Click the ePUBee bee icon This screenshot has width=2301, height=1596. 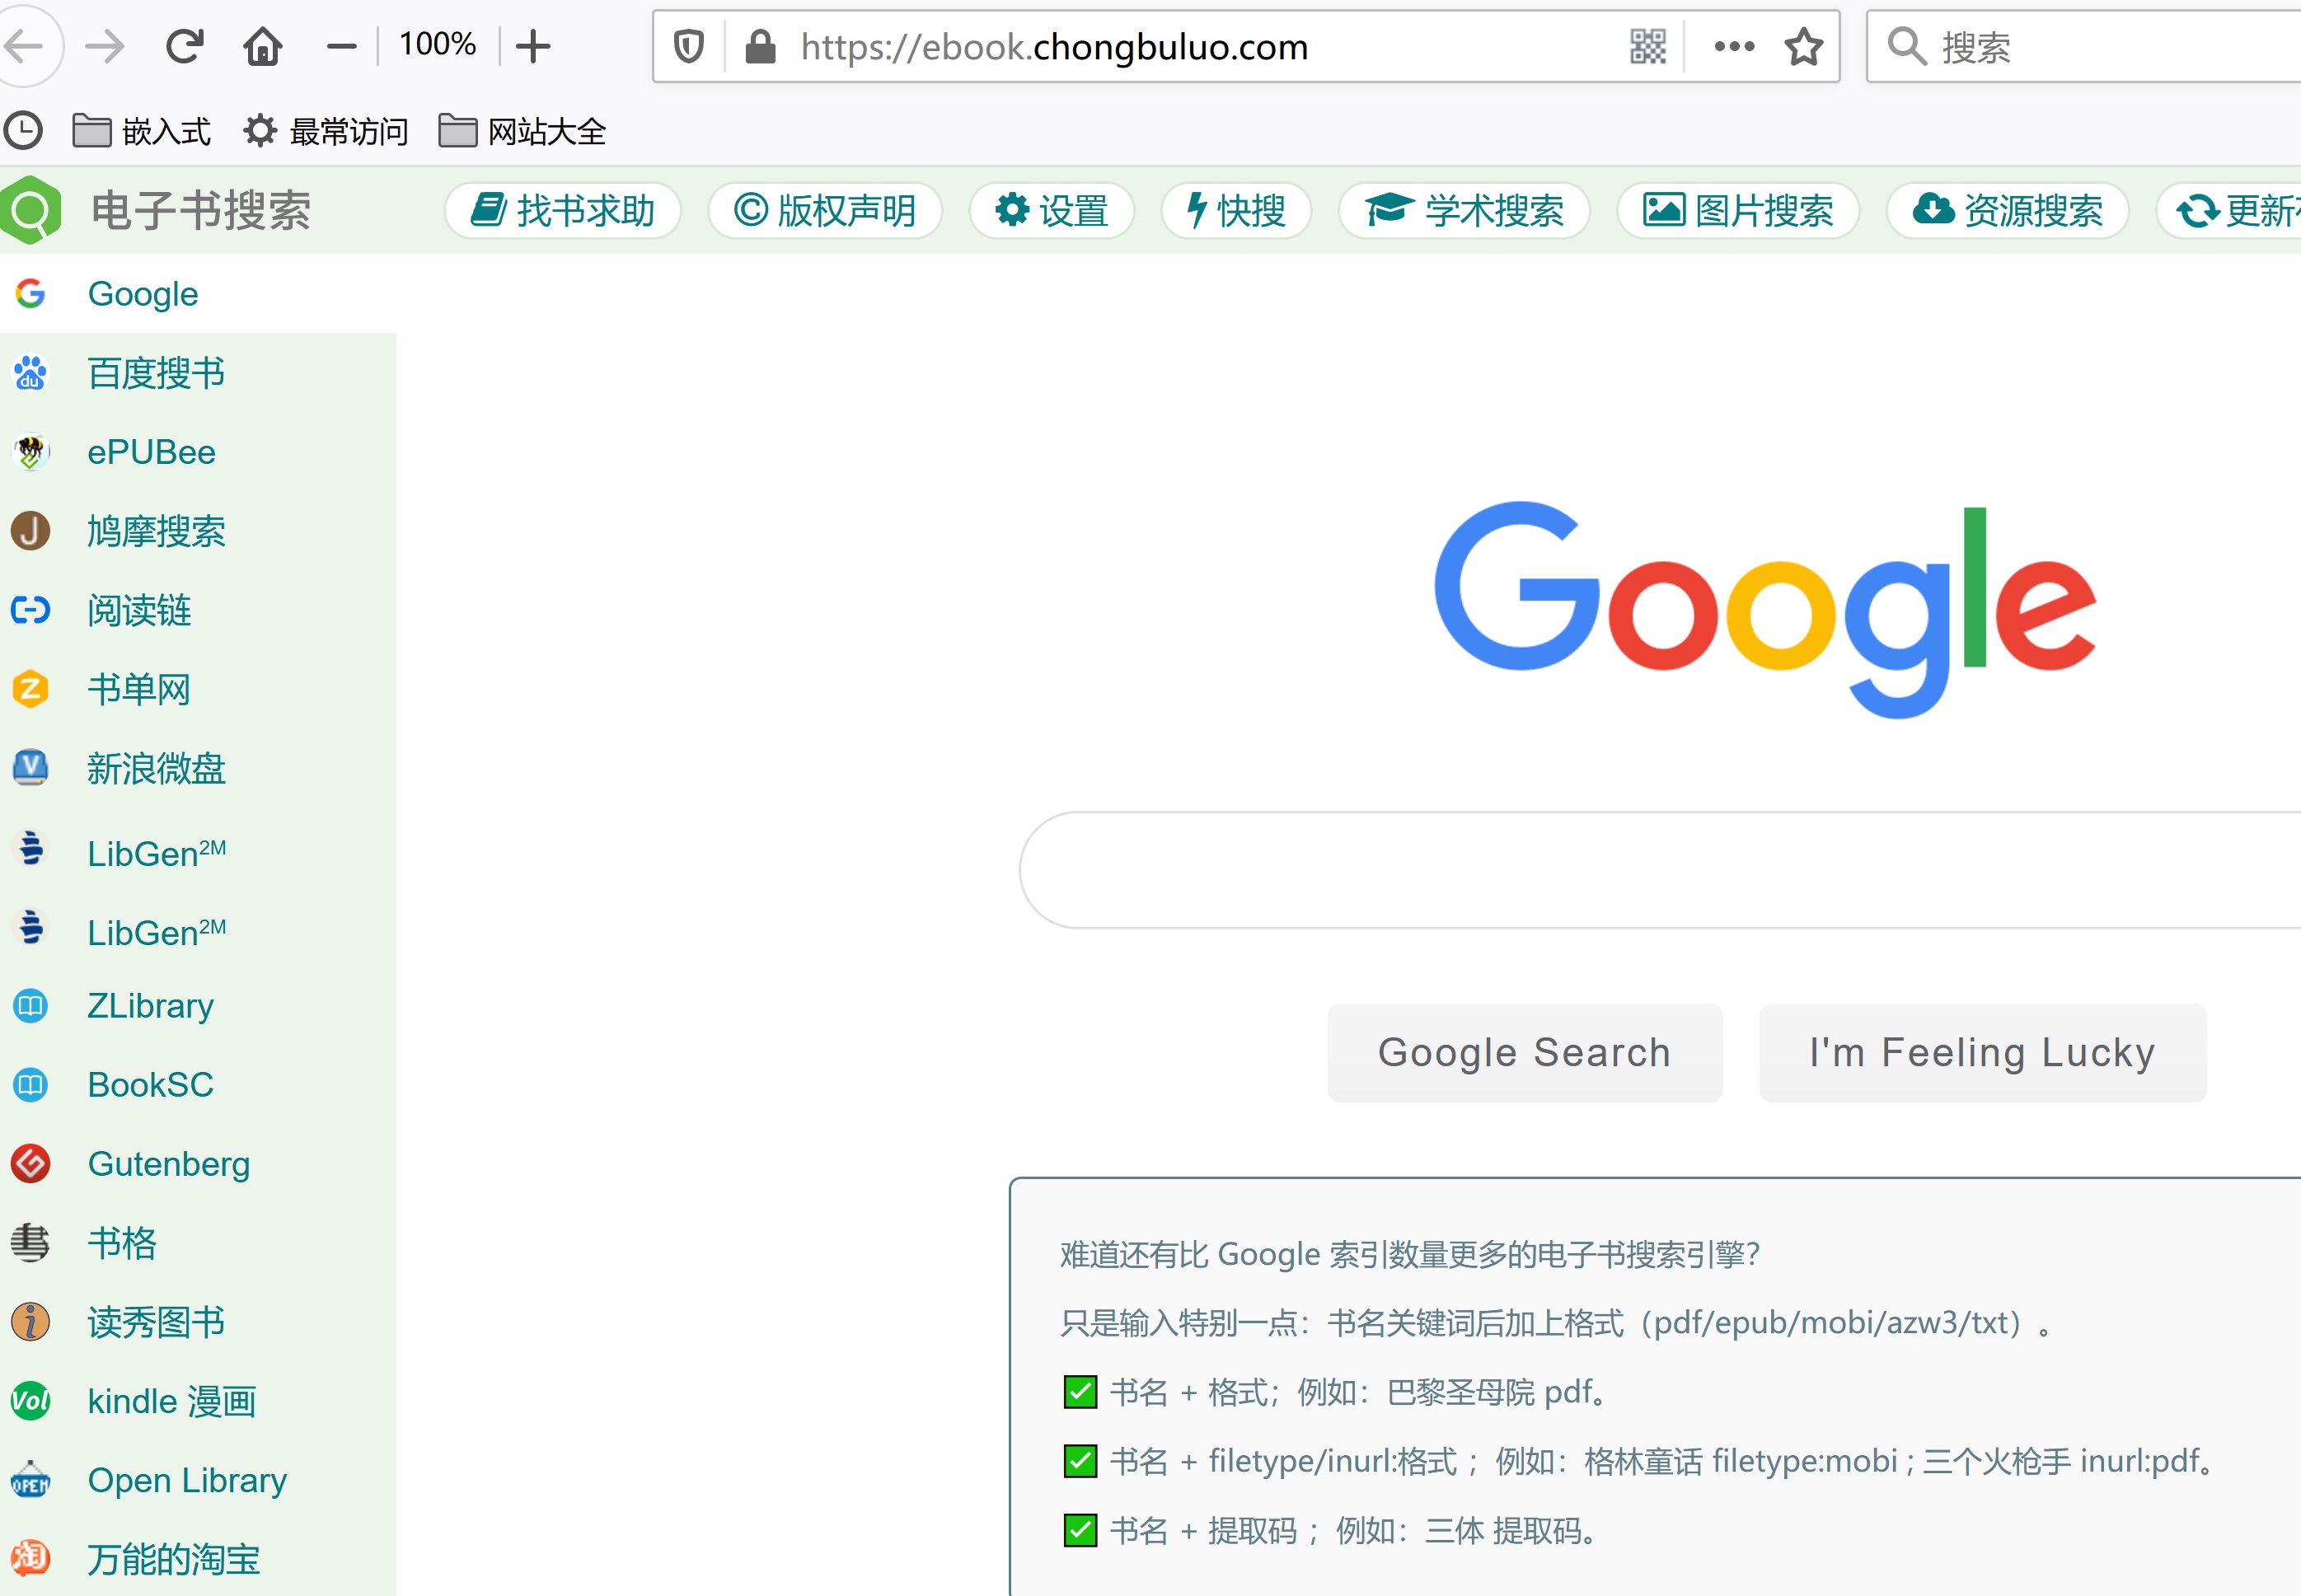(31, 452)
